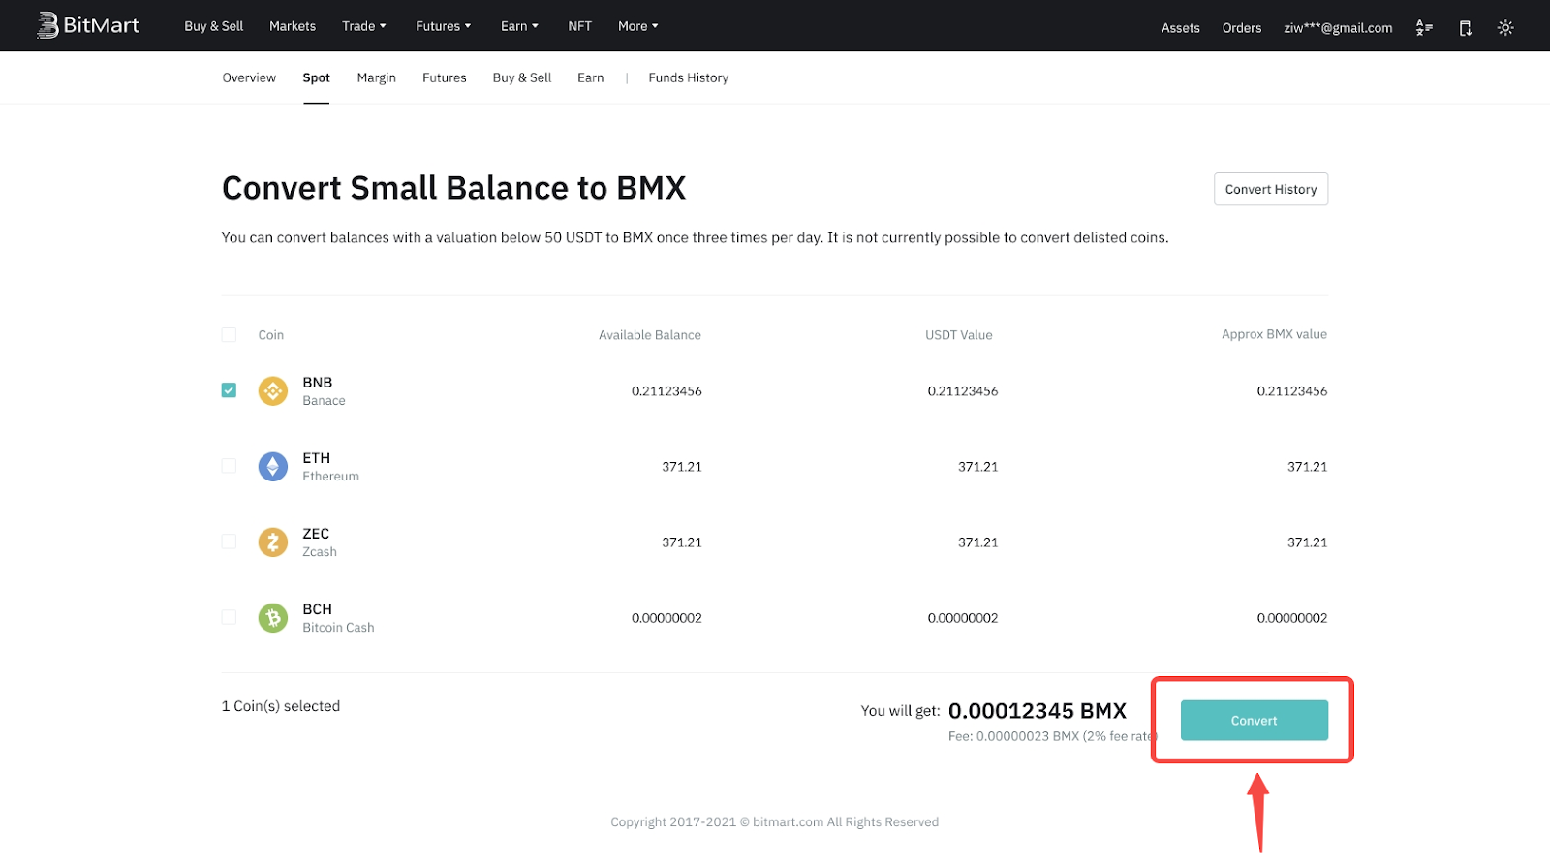Image resolution: width=1550 pixels, height=867 pixels.
Task: Click the ZEC coin icon
Action: [x=273, y=542]
